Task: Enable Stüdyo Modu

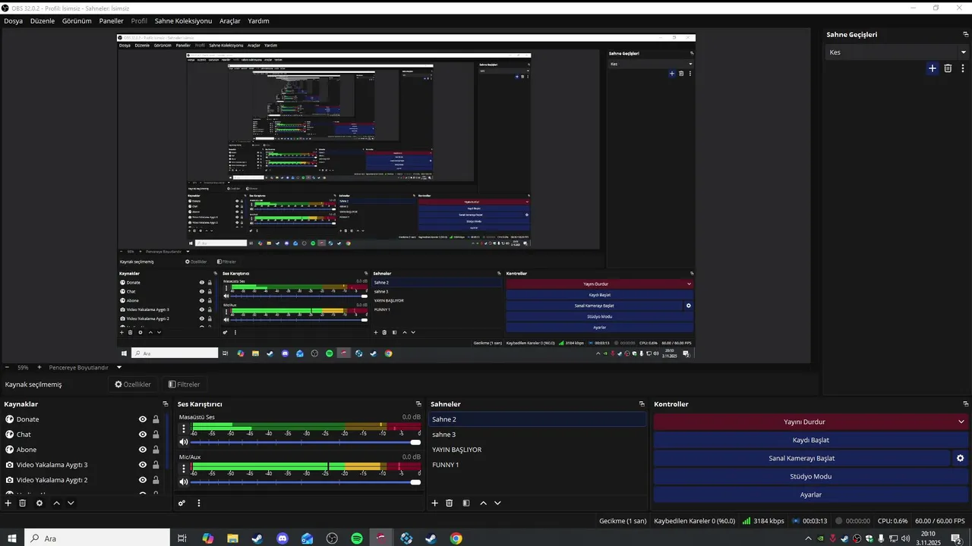Action: click(810, 476)
